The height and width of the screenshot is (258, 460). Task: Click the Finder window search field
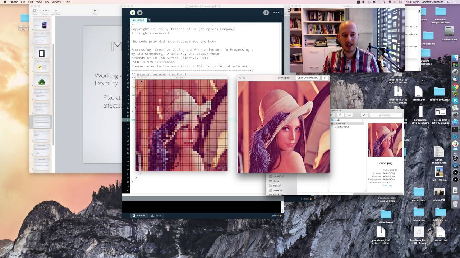386,115
